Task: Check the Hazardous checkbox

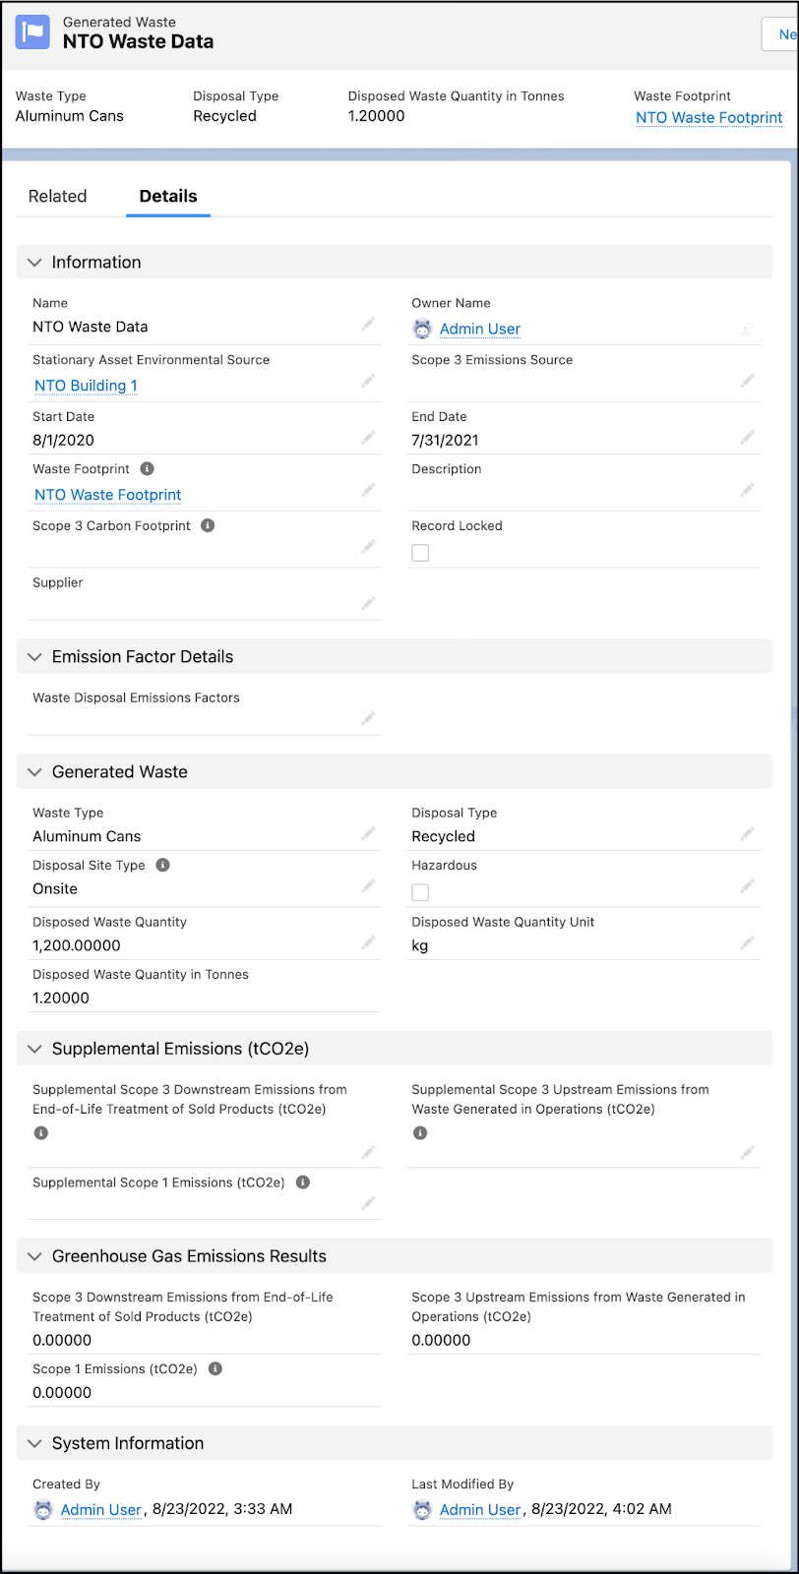Action: pos(420,892)
